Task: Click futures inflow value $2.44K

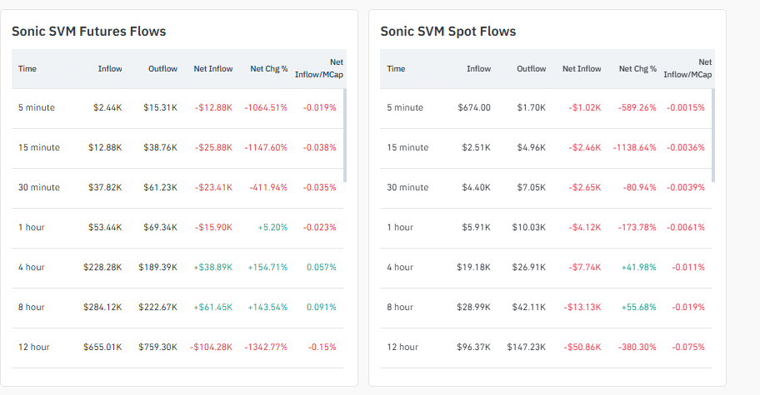Action: click(107, 107)
